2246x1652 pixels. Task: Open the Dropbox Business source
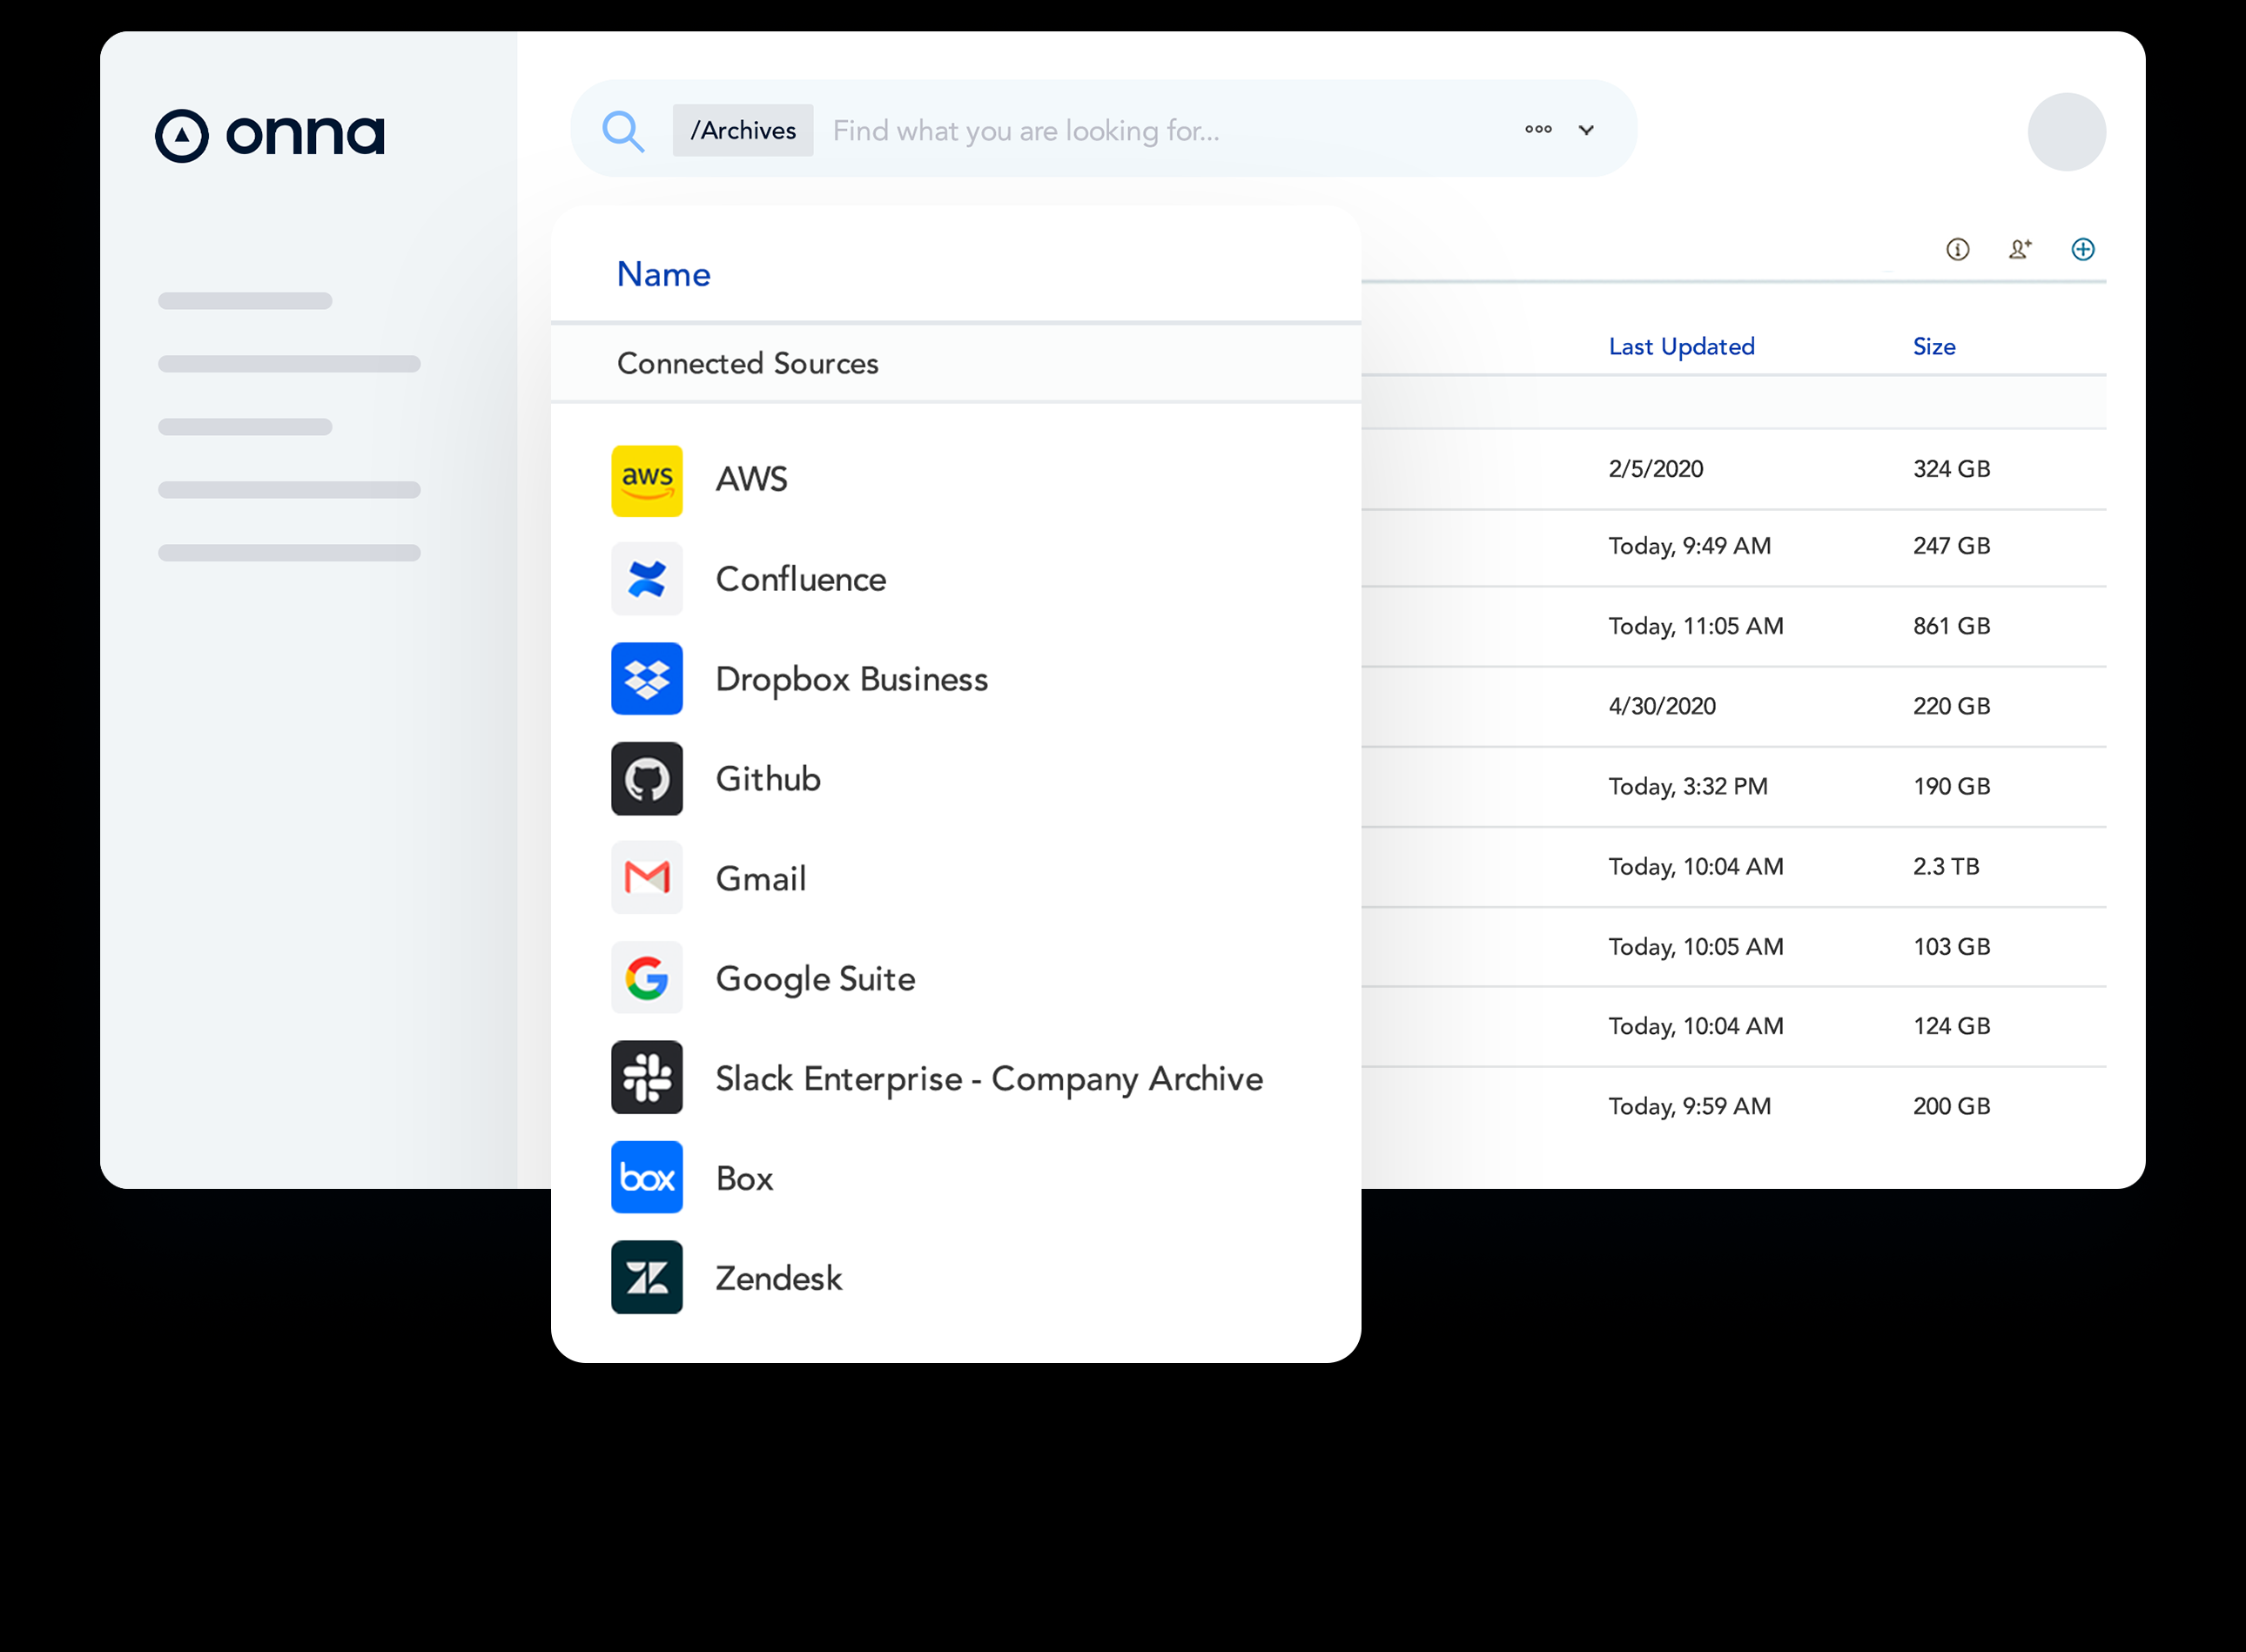[956, 679]
